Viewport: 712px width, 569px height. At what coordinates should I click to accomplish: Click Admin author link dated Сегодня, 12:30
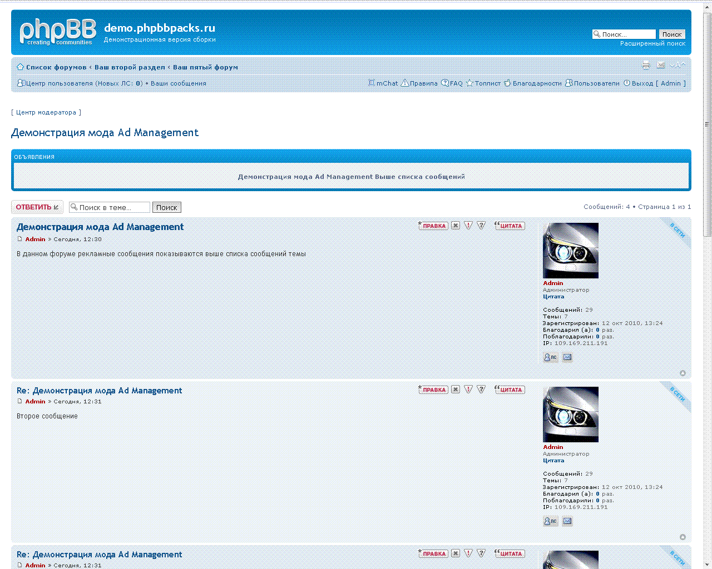click(x=35, y=239)
